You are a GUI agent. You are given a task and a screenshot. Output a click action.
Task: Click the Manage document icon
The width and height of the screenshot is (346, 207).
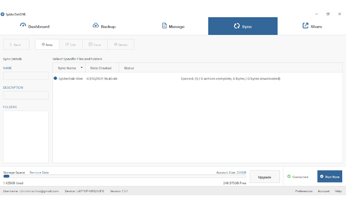point(164,26)
